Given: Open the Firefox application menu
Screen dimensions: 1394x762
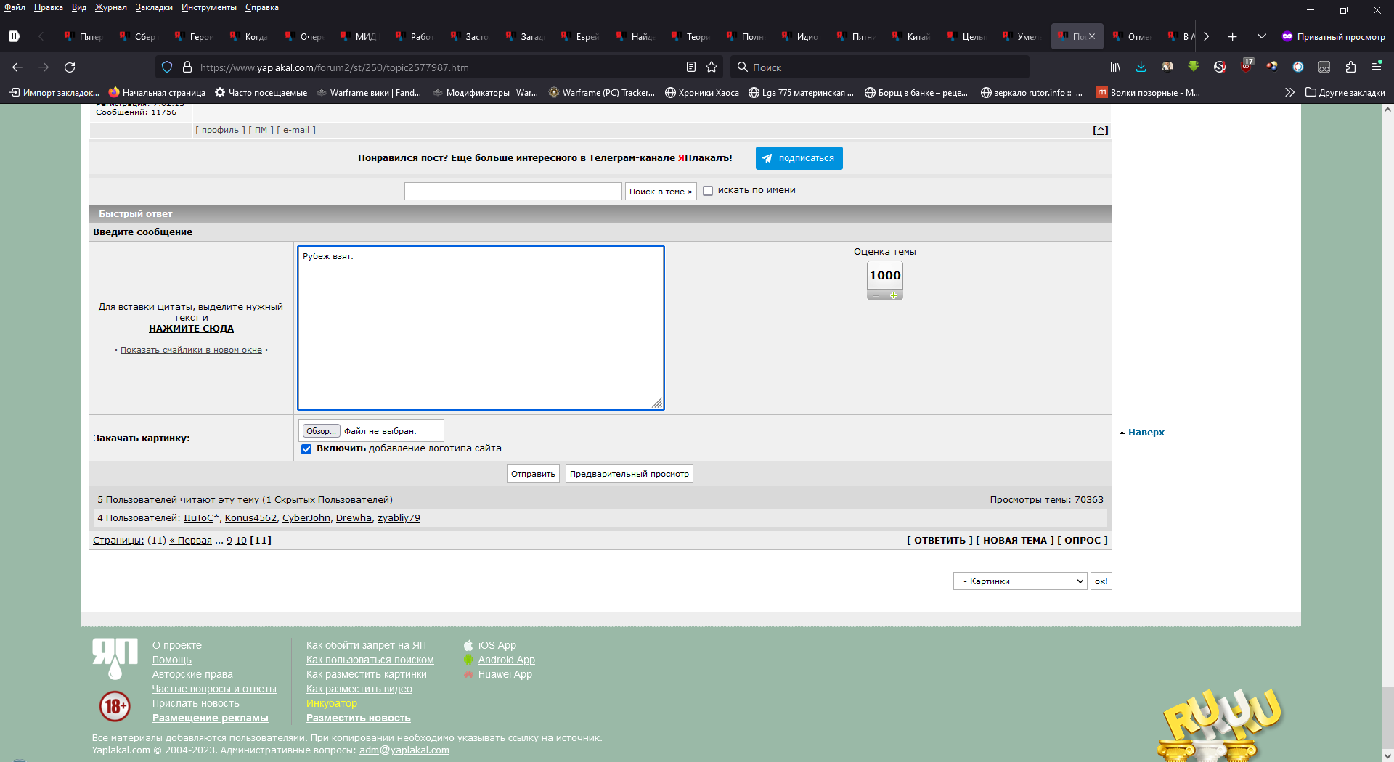Looking at the screenshot, I should 1377,67.
